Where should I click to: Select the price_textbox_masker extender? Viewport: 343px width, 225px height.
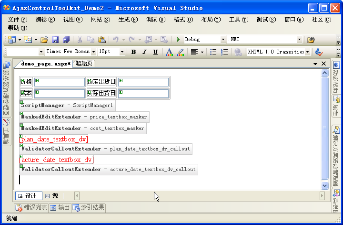click(x=84, y=117)
